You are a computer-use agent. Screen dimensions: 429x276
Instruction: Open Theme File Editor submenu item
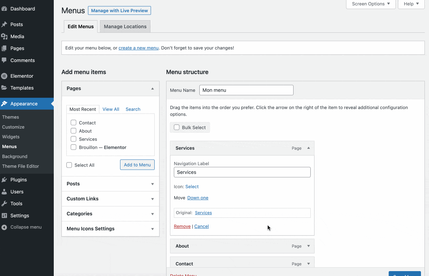pos(21,166)
